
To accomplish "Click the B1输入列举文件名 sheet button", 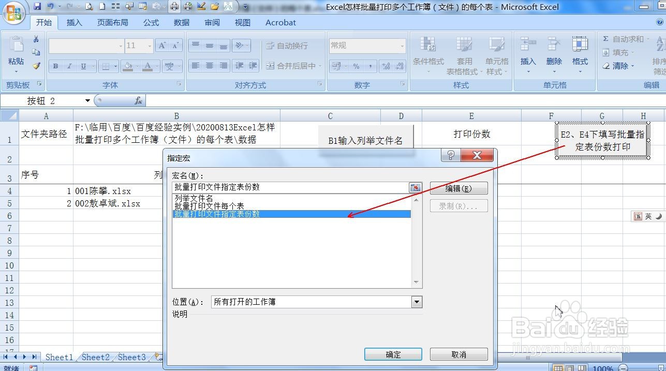I will tap(366, 140).
